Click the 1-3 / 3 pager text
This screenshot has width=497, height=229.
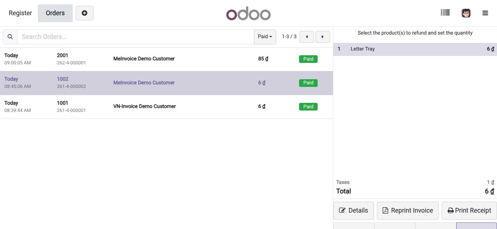tap(289, 37)
